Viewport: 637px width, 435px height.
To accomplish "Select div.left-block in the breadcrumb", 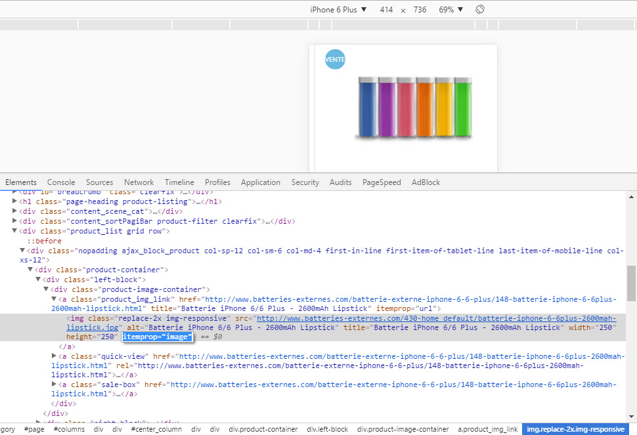I will point(328,429).
